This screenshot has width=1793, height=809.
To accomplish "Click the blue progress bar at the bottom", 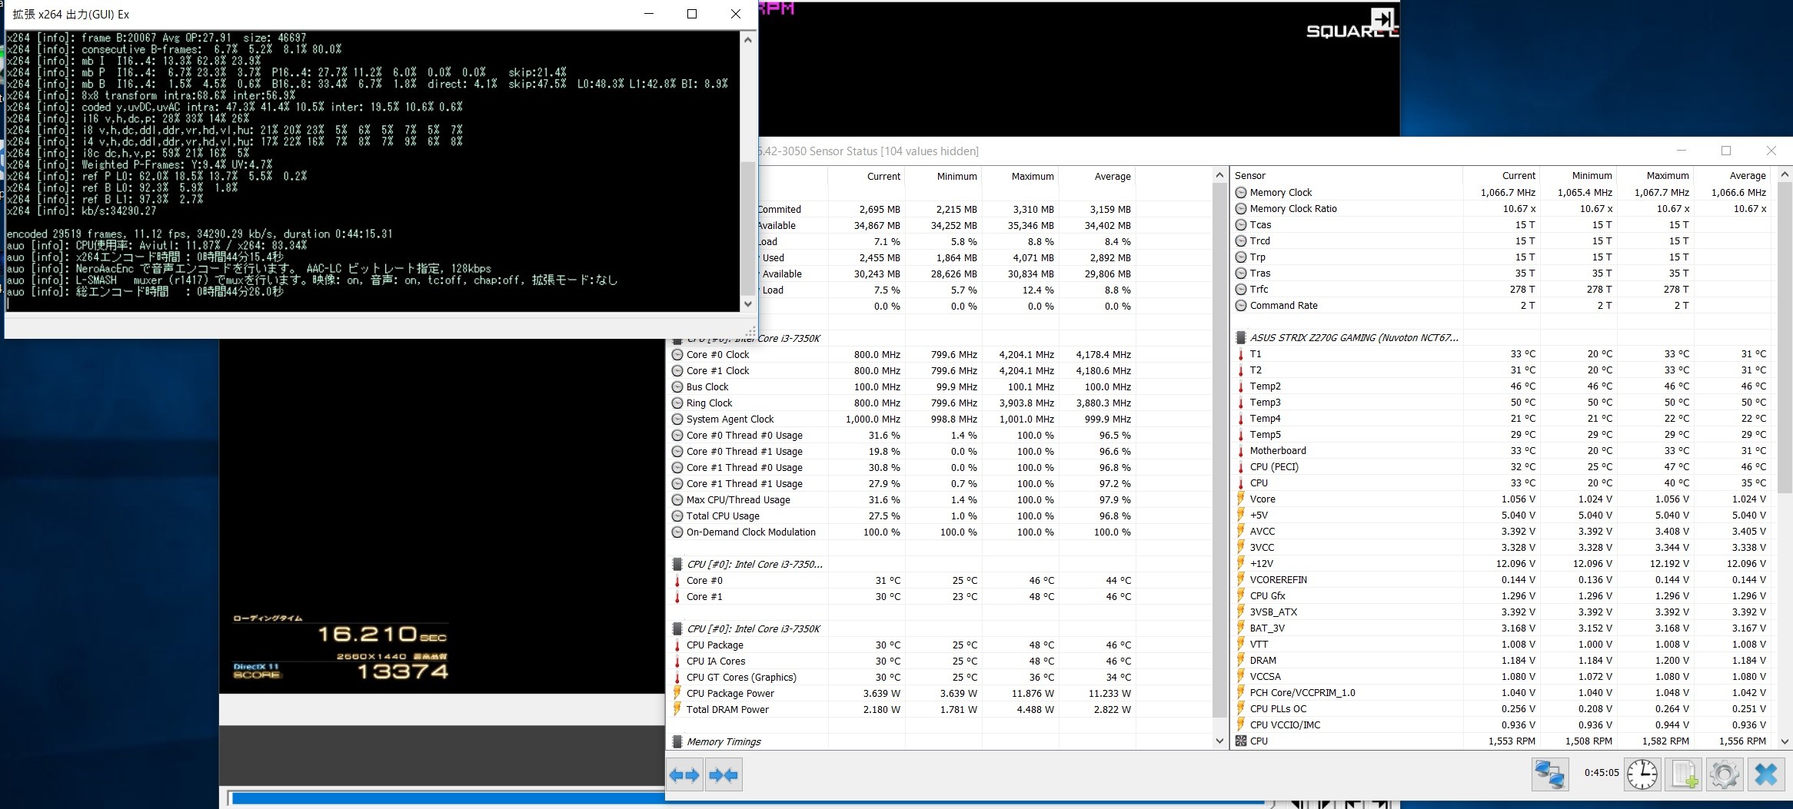I will click(448, 799).
